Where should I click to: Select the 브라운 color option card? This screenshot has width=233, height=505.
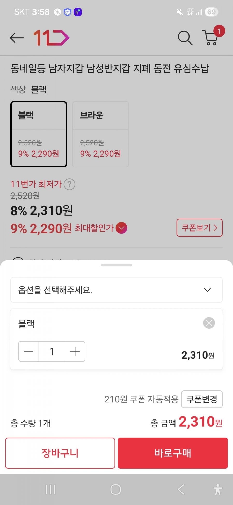100,134
